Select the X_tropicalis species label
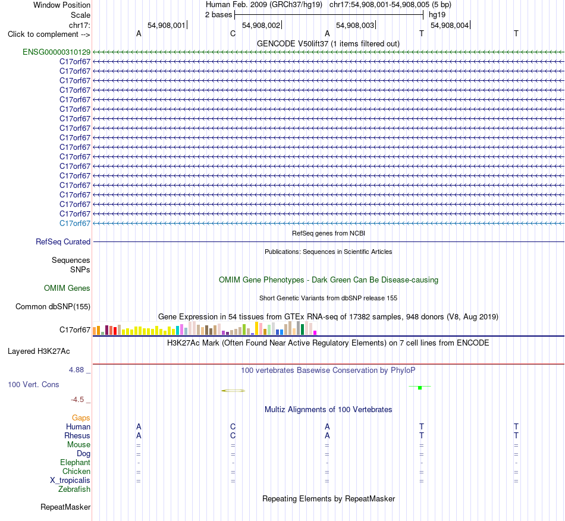The width and height of the screenshot is (565, 521). [70, 481]
